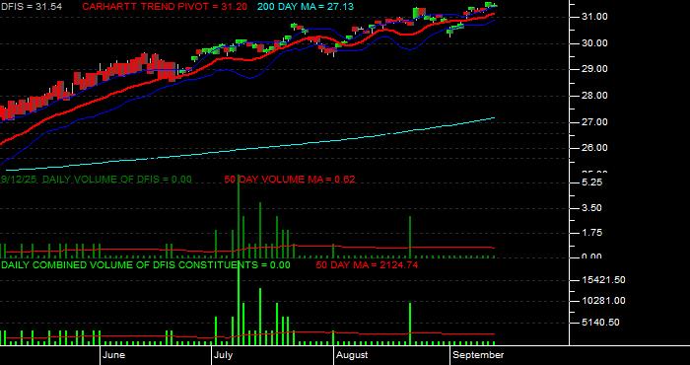Click the 50 DAY VOLUME MA = 0.62 label

click(x=290, y=180)
